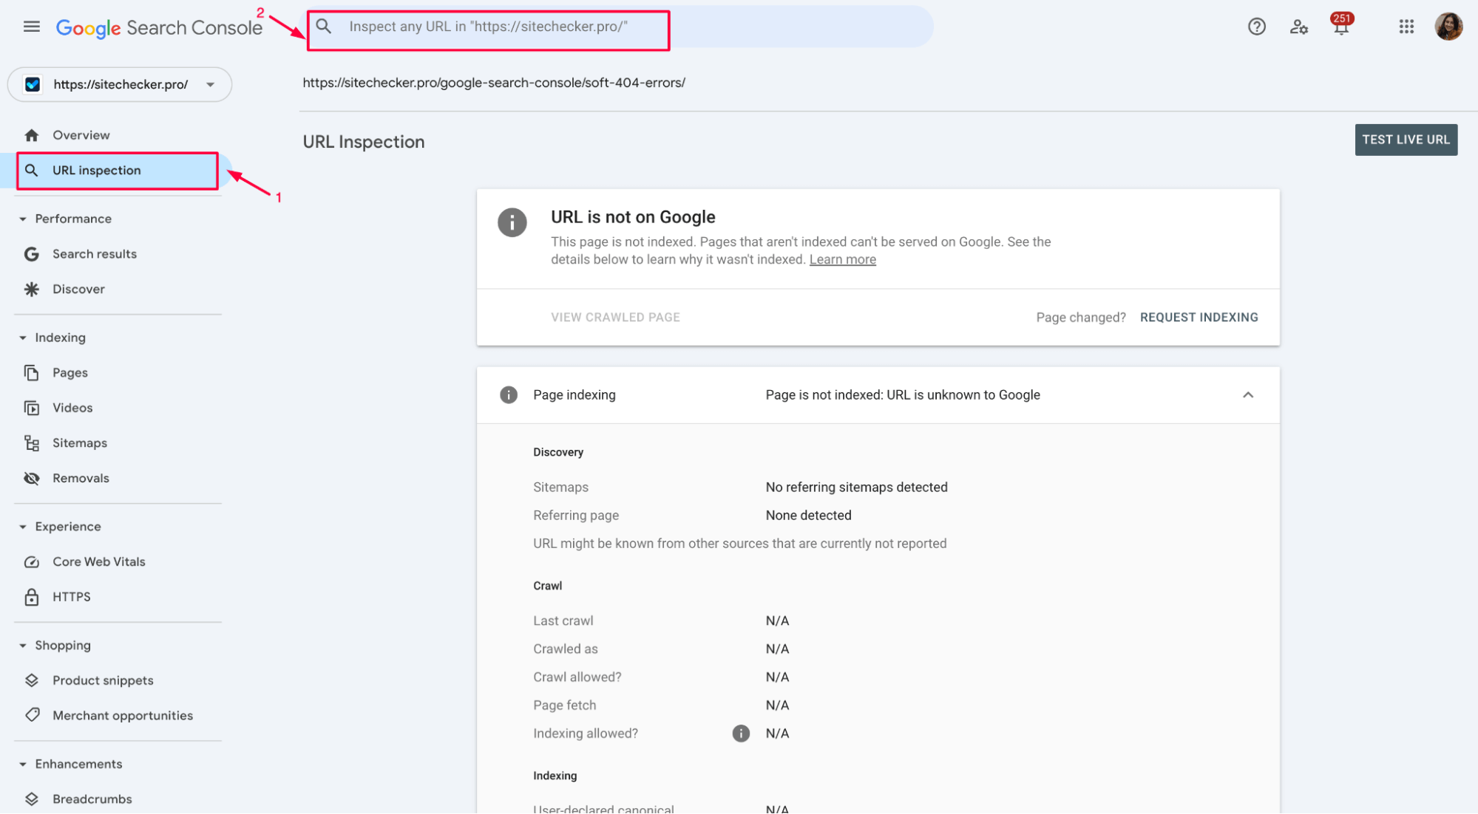
Task: Collapse the Experience section
Action: click(23, 527)
